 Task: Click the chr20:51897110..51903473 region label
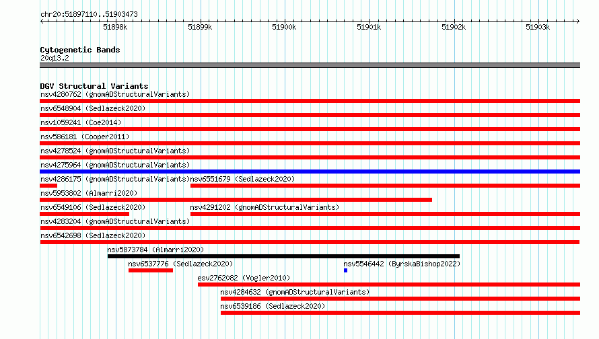[89, 14]
